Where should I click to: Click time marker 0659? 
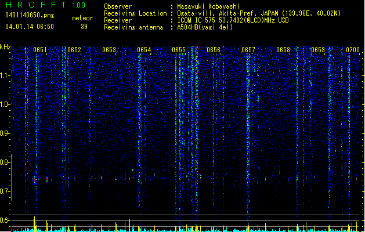318,50
